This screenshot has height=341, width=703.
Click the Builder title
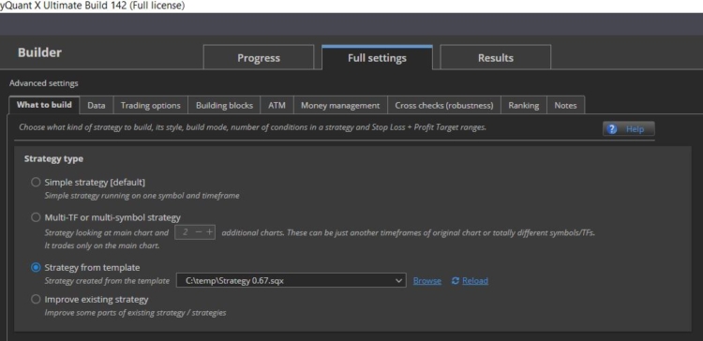point(40,52)
